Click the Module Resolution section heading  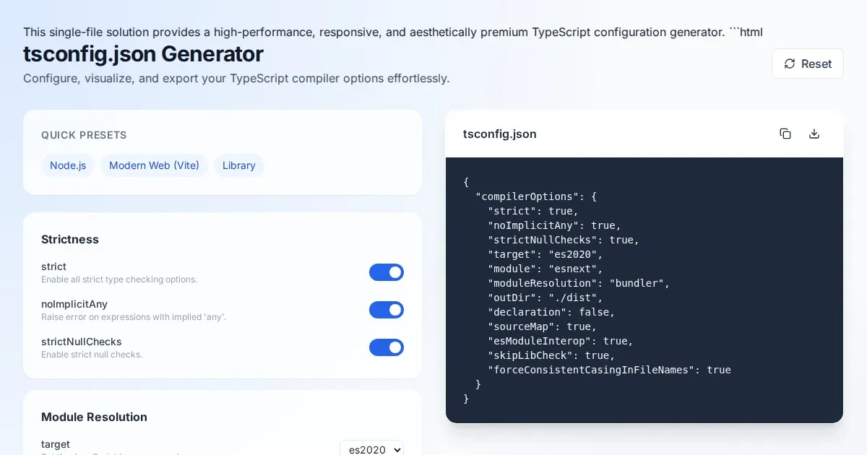[x=94, y=417]
